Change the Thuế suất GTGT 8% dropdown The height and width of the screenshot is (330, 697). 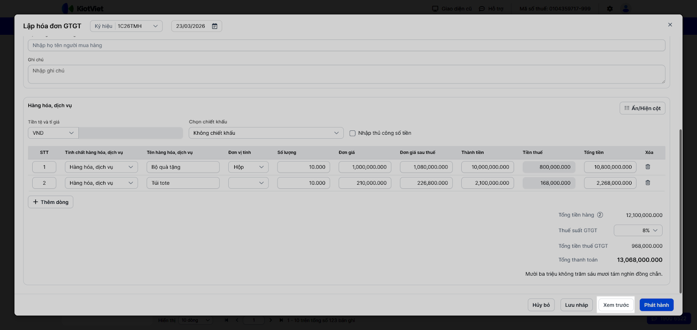(x=638, y=230)
